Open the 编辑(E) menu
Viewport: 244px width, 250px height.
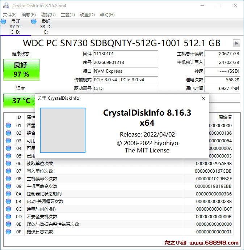[29, 15]
